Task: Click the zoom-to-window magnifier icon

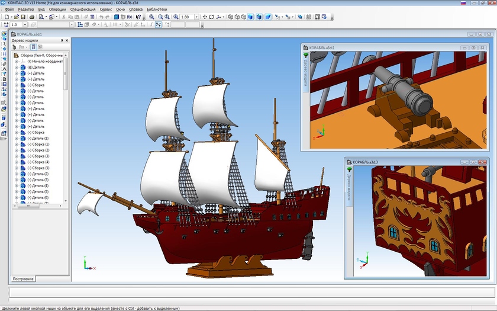Action: (152, 17)
